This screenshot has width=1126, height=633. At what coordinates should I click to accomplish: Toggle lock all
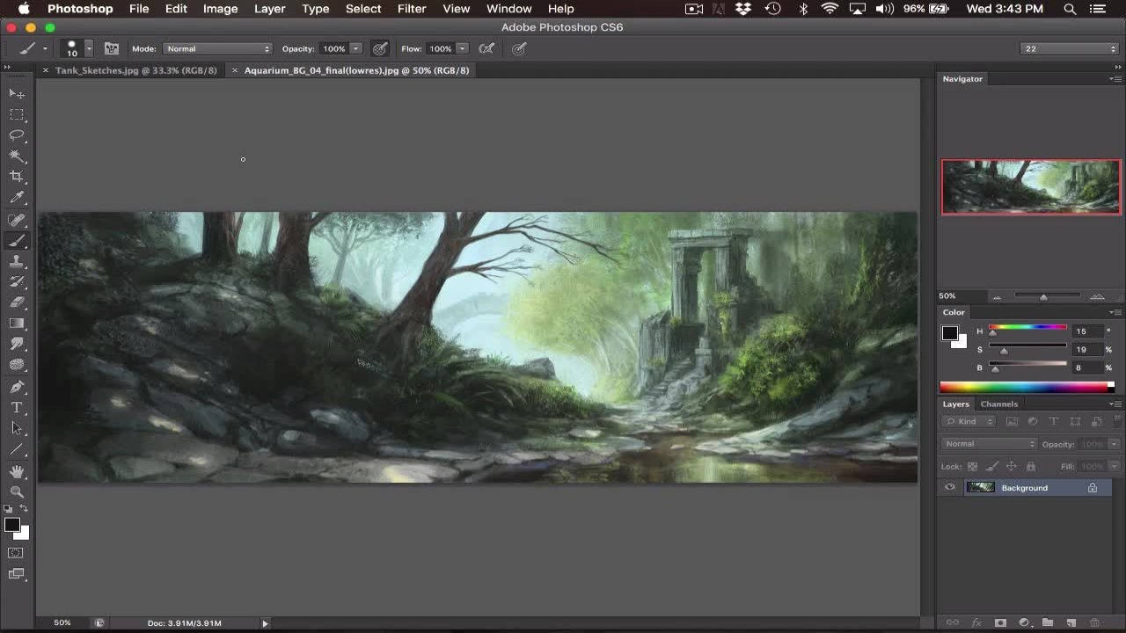[x=1030, y=467]
